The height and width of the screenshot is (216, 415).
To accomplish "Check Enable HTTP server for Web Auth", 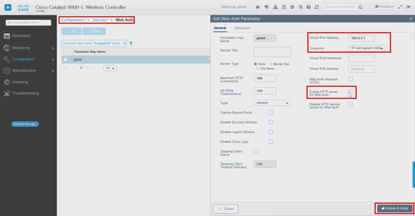I will point(351,92).
